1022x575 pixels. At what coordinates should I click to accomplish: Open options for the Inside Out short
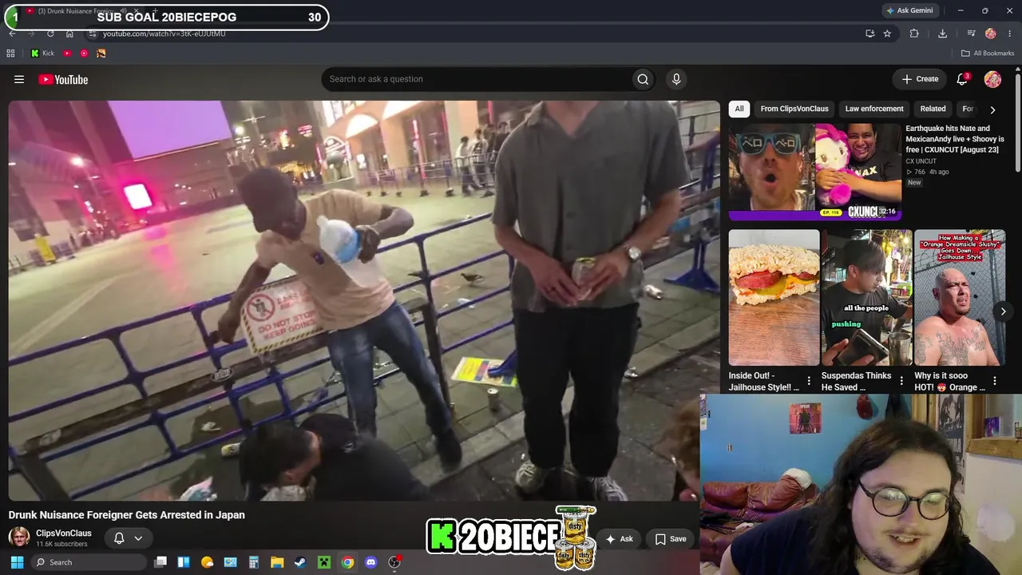pyautogui.click(x=809, y=381)
